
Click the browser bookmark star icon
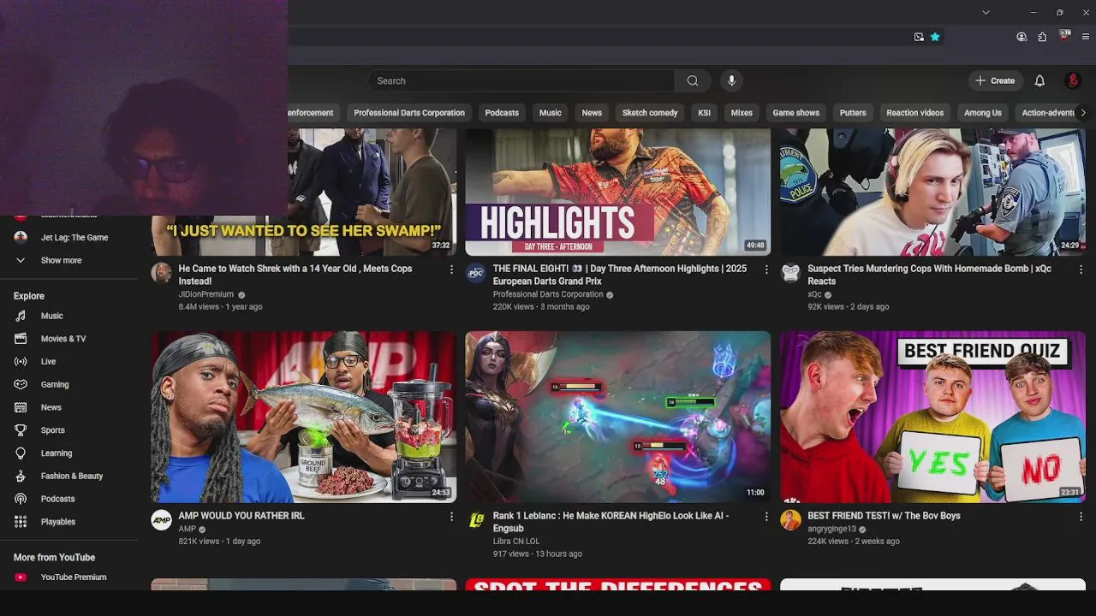935,37
